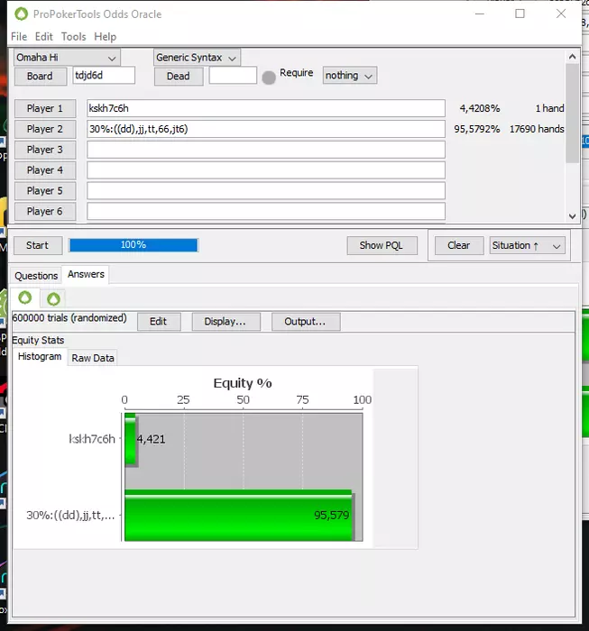Click the Player 2 button

point(45,129)
